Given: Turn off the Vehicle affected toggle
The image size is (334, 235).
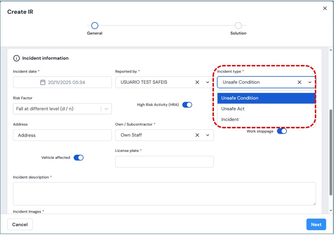Looking at the screenshot, I should pos(79,158).
